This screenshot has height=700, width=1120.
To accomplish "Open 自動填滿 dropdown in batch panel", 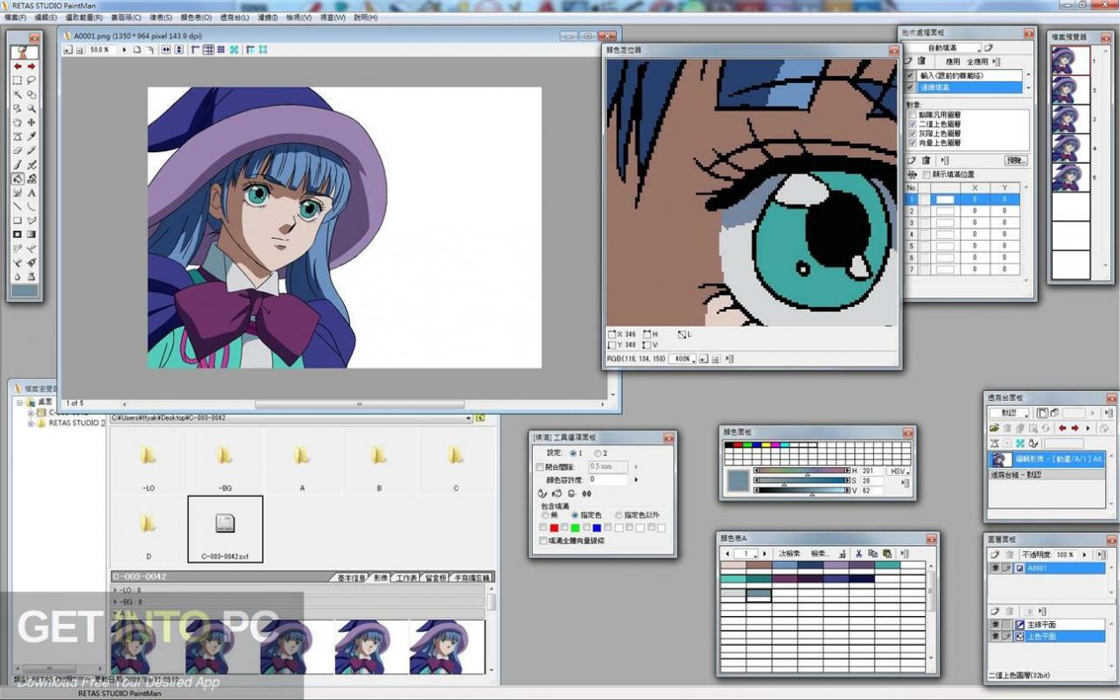I will coord(942,48).
